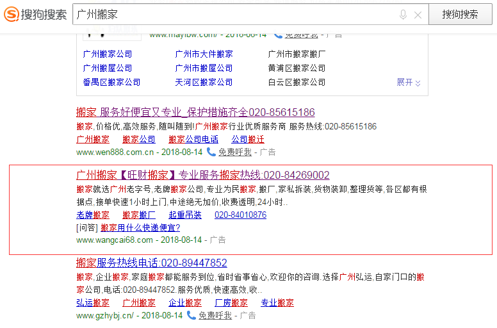Click www.gzhybj.cn/ URL text
Screen dimensions: 497x328
point(105,315)
